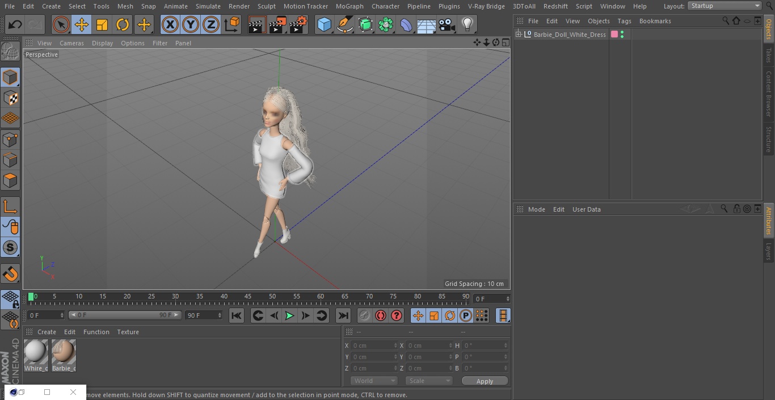Toggle Y axis lock

click(x=191, y=24)
